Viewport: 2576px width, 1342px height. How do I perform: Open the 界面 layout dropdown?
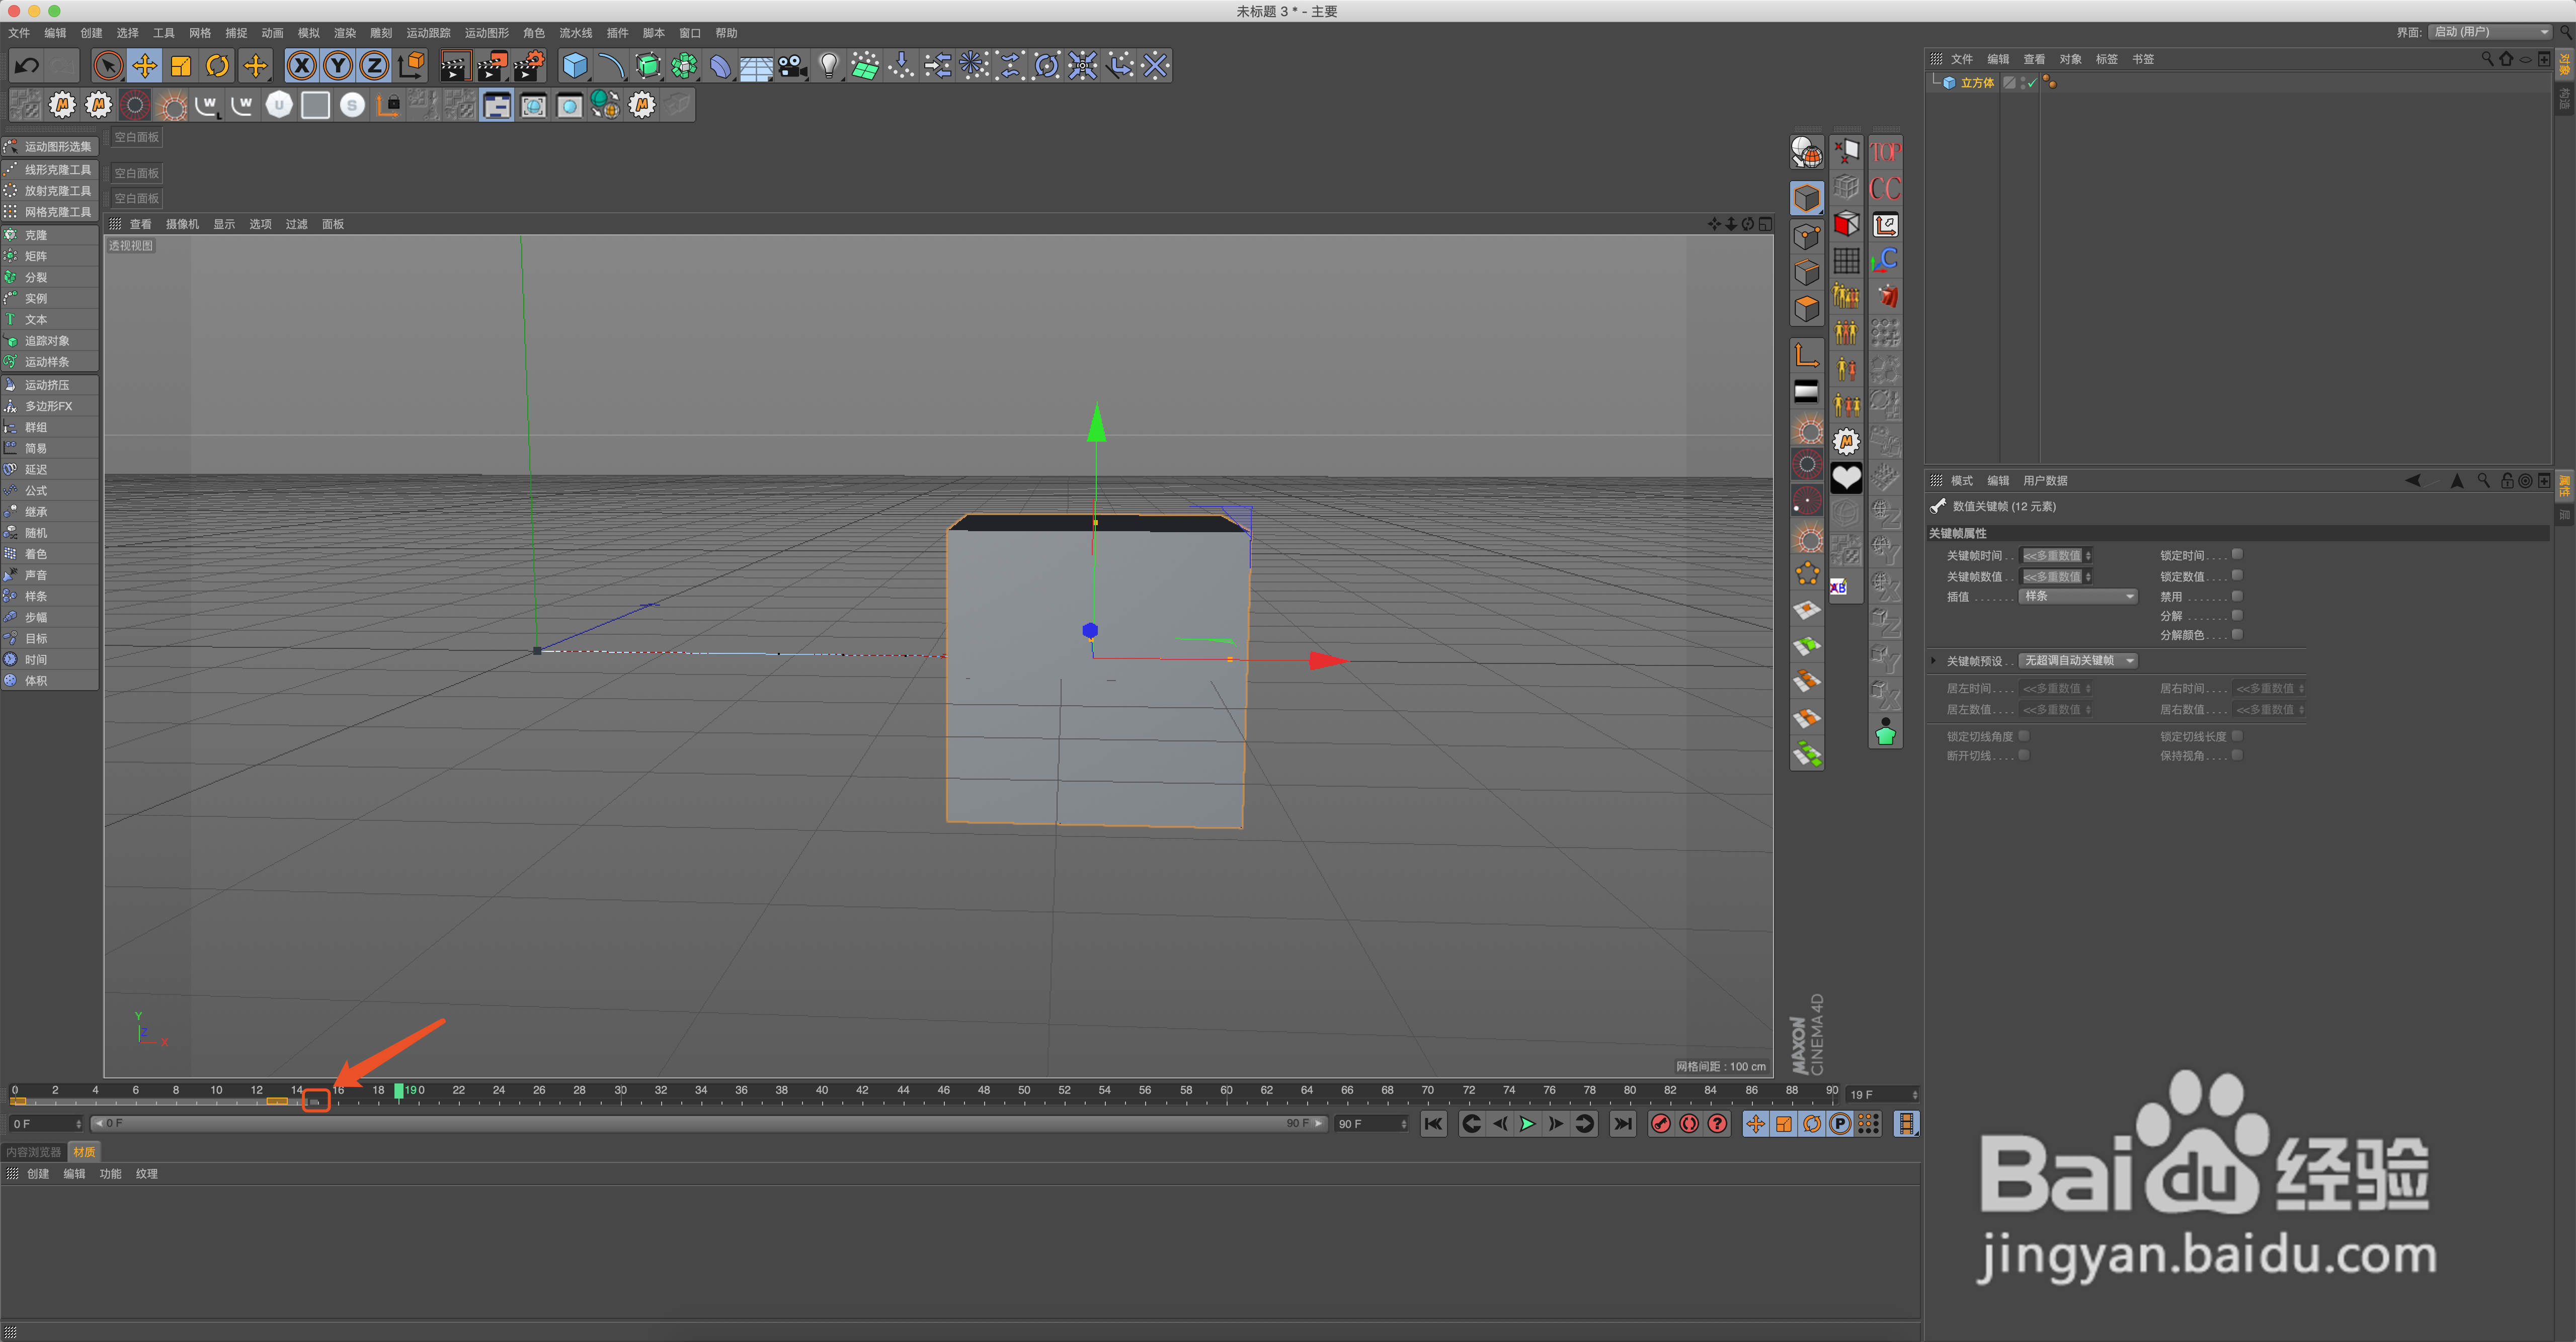[2490, 32]
